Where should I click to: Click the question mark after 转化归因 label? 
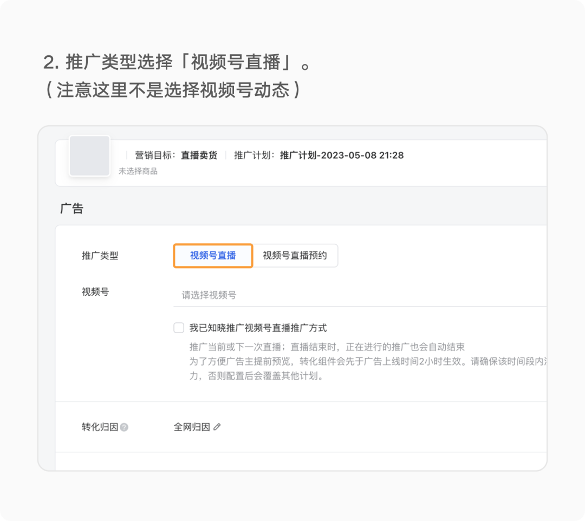pos(125,427)
